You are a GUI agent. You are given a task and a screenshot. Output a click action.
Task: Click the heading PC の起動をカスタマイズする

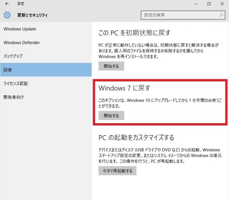pos(136,137)
